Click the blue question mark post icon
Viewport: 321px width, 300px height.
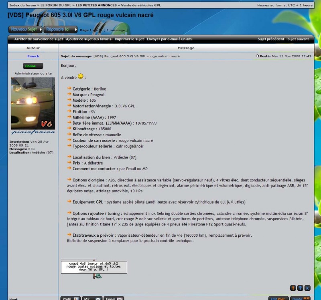point(300,288)
